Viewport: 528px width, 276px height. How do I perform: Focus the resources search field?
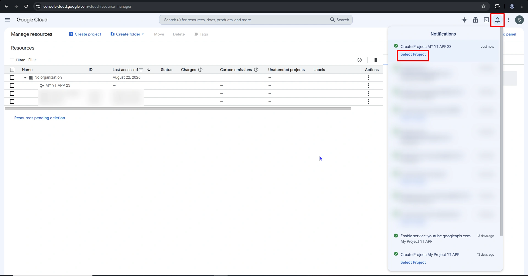point(245,20)
